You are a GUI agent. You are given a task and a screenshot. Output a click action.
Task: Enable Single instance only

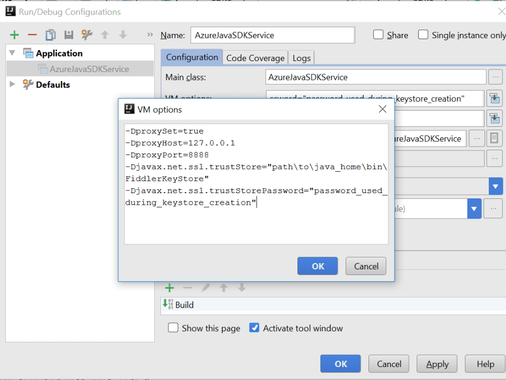click(x=423, y=35)
